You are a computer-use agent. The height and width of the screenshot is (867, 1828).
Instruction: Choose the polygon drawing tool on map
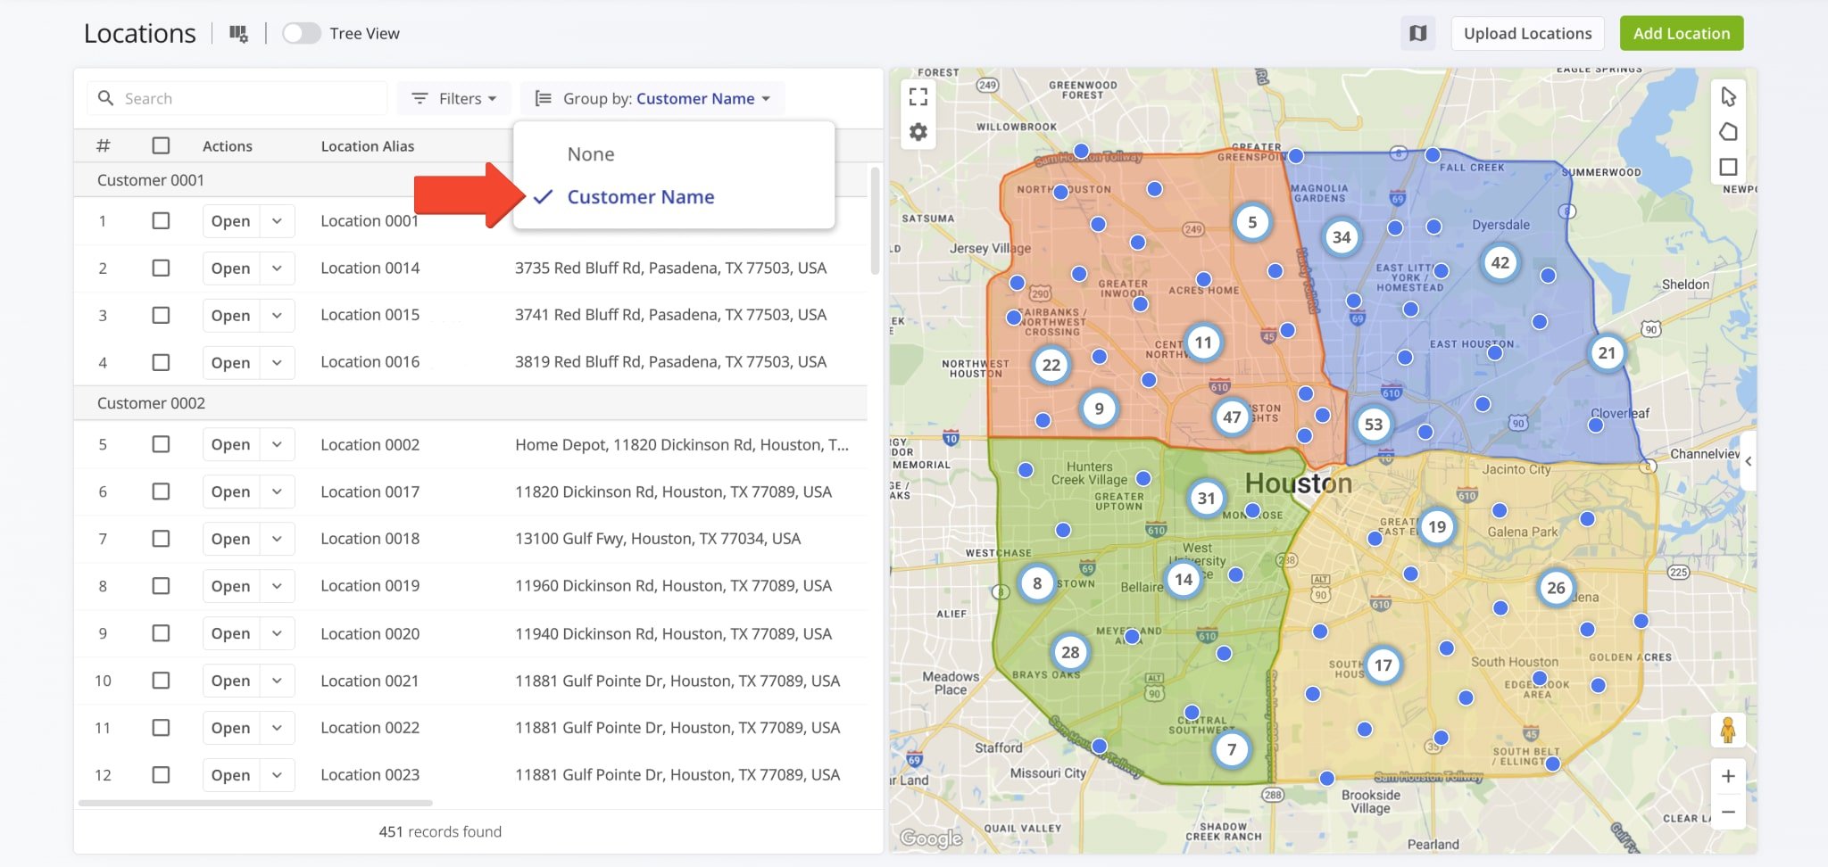coord(1728,132)
